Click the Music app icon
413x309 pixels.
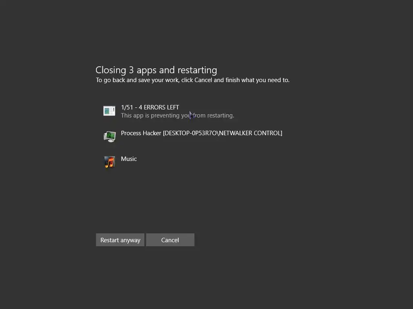(x=110, y=162)
